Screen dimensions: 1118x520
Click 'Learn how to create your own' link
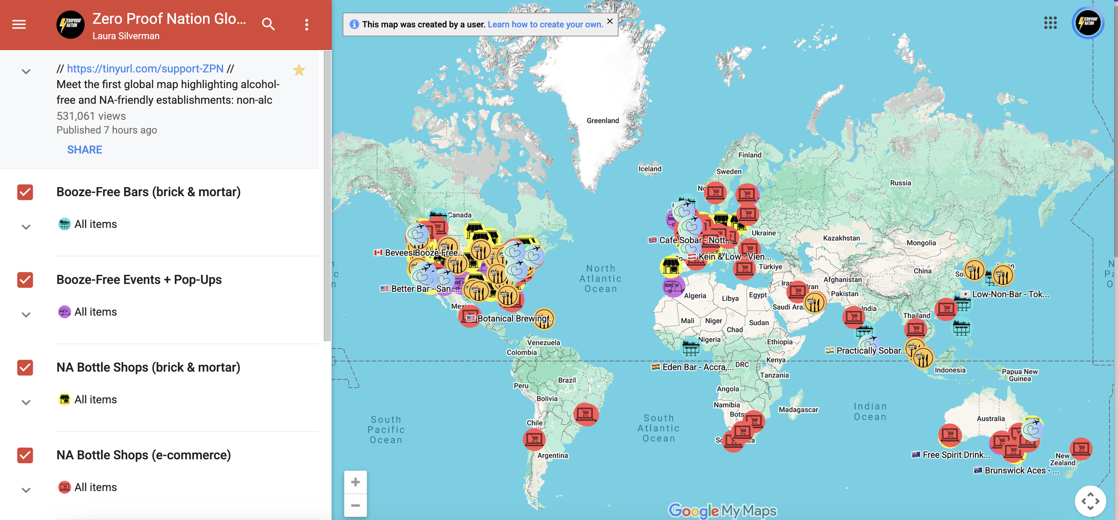pos(545,24)
